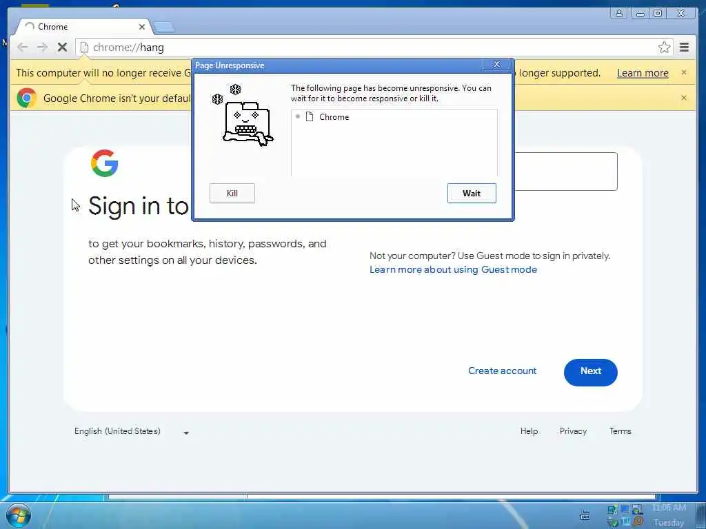Screen dimensions: 706x529
Task: Stop loading the page
Action: [62, 48]
